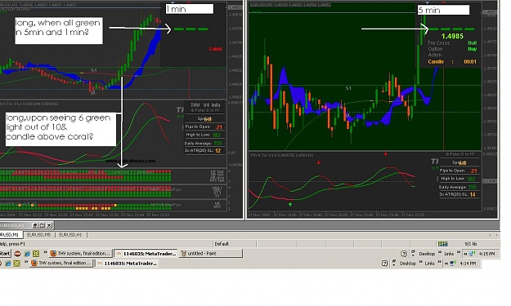
Task: Click the right chart-tabs scroll arrow
Action: (496, 235)
